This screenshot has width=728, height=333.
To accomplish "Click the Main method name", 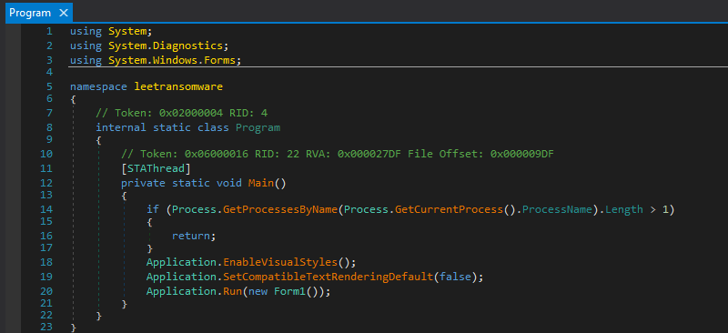I will pos(261,183).
